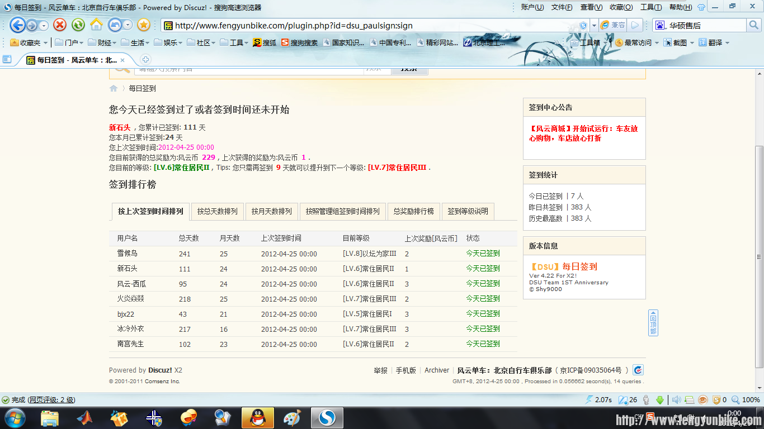764x429 pixels.
Task: Click the browser back arrow button
Action: pyautogui.click(x=18, y=25)
